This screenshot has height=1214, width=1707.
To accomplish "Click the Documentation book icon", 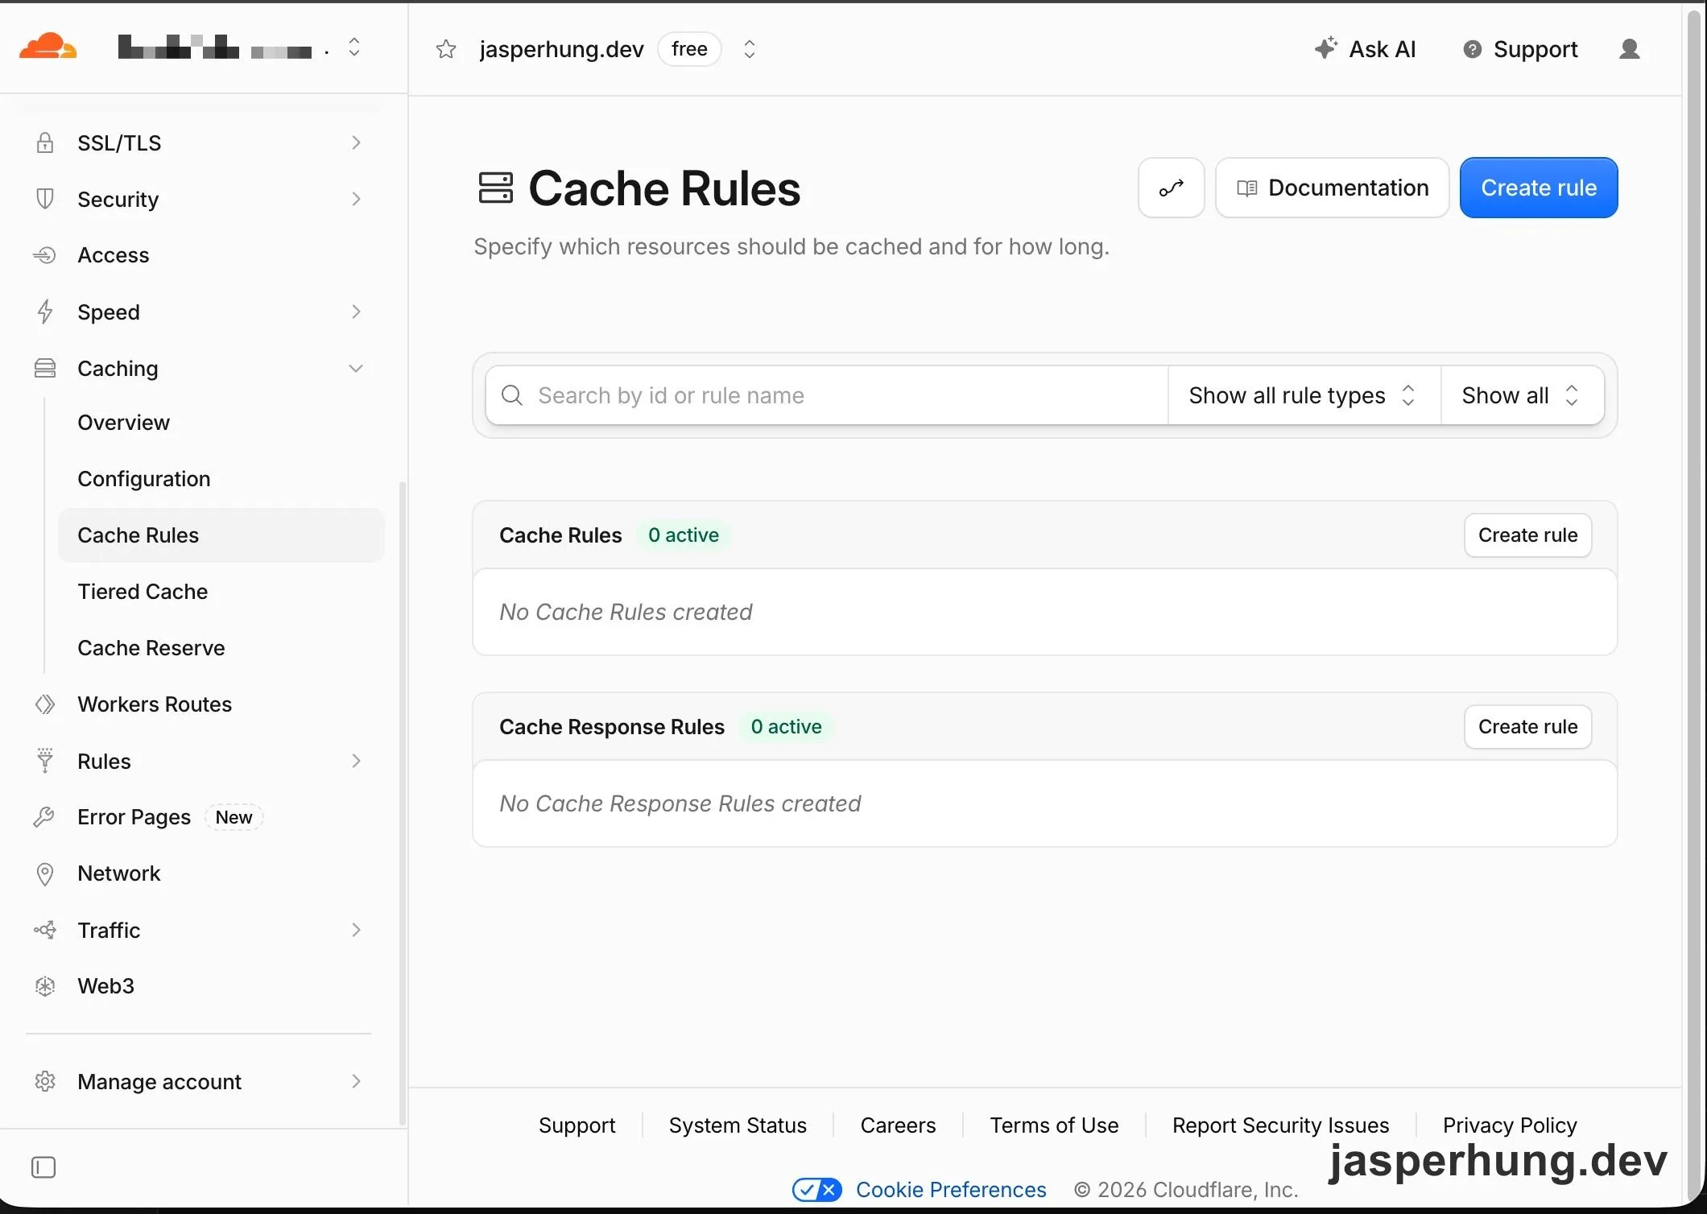I will pos(1246,188).
